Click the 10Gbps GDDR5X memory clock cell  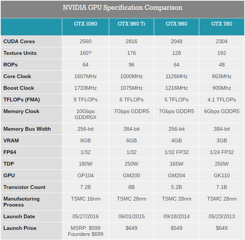point(86,114)
